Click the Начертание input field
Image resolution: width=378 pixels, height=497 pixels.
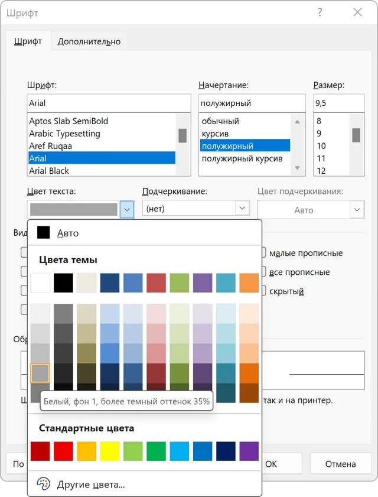(x=252, y=103)
